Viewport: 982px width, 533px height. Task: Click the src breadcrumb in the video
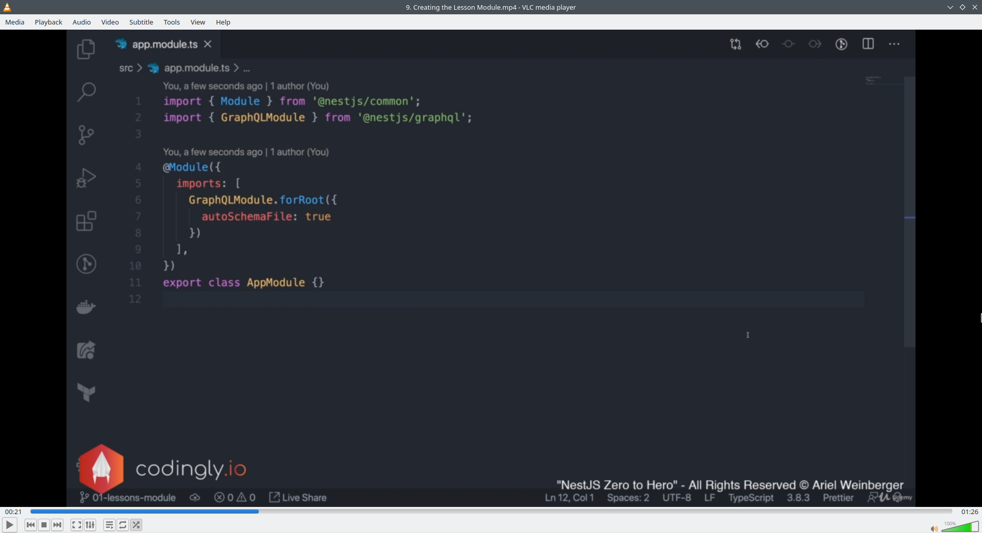(126, 68)
